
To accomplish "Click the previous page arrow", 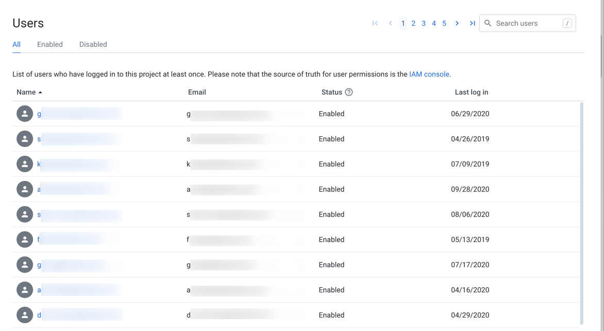I will [391, 23].
